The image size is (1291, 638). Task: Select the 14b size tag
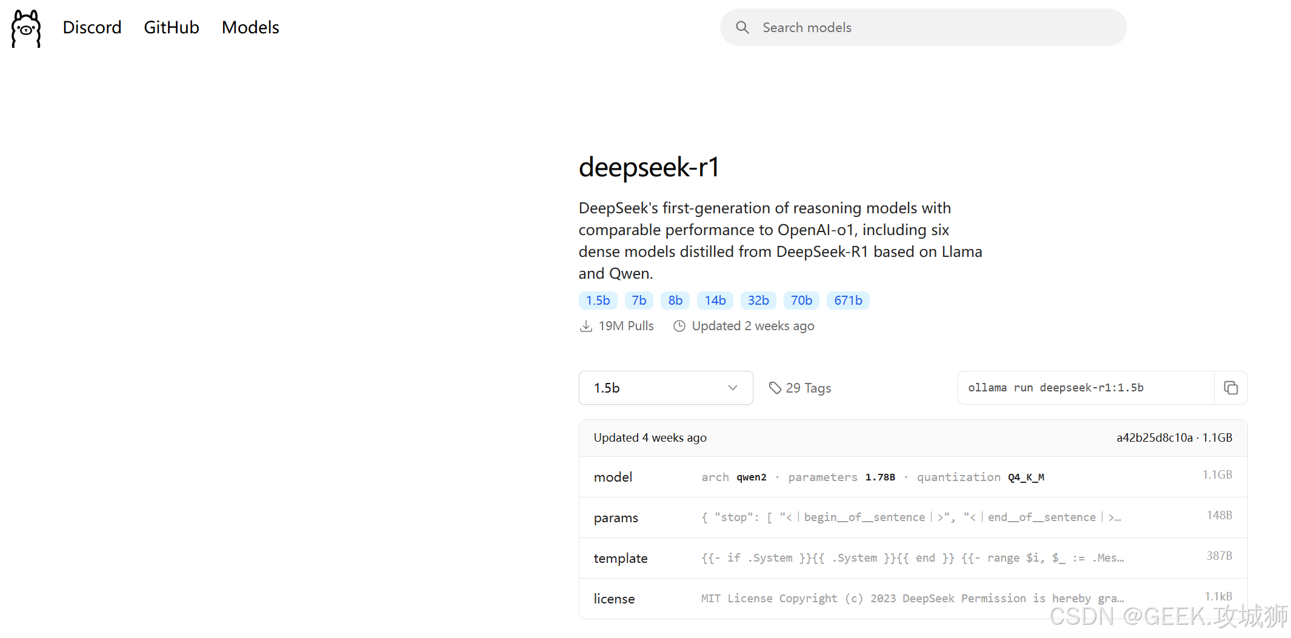(715, 301)
